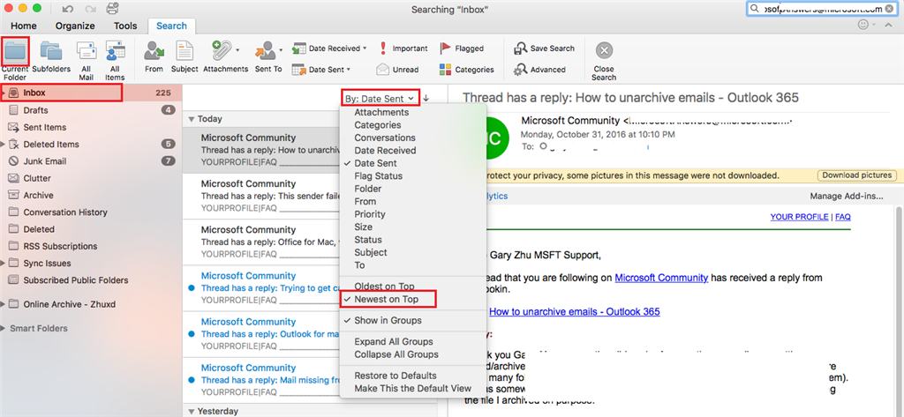The image size is (904, 417).
Task: Click the Download pictures button
Action: [x=856, y=175]
